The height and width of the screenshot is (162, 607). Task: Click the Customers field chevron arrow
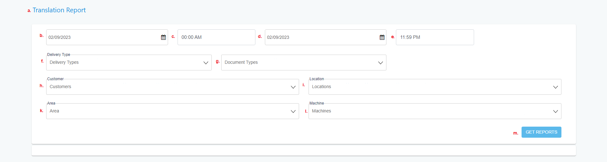(x=293, y=87)
